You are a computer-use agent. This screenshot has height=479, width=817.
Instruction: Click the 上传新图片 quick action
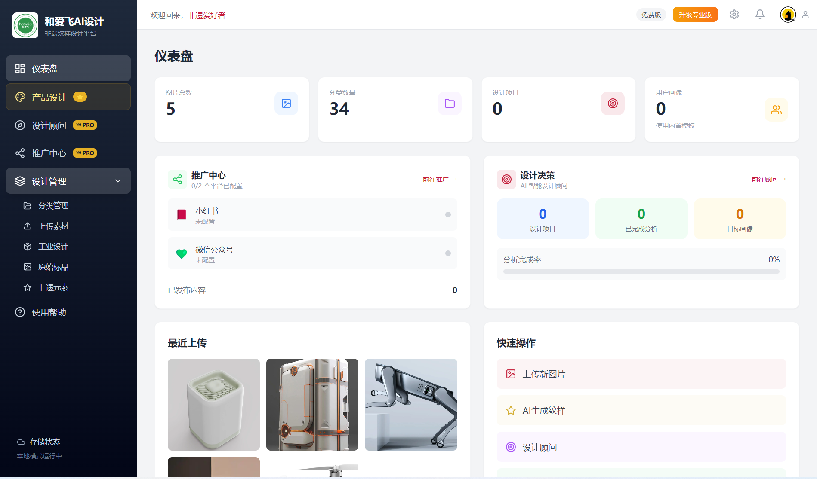(641, 374)
